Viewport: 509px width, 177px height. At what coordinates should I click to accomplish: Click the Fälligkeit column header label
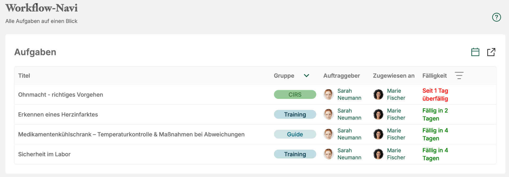tap(435, 76)
